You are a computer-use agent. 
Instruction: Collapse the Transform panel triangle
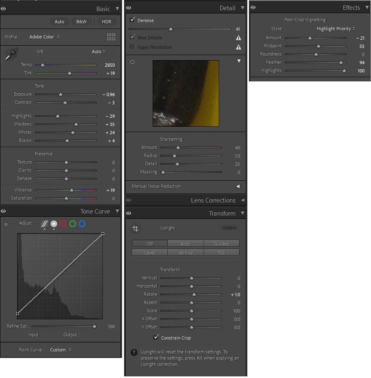[x=242, y=213]
